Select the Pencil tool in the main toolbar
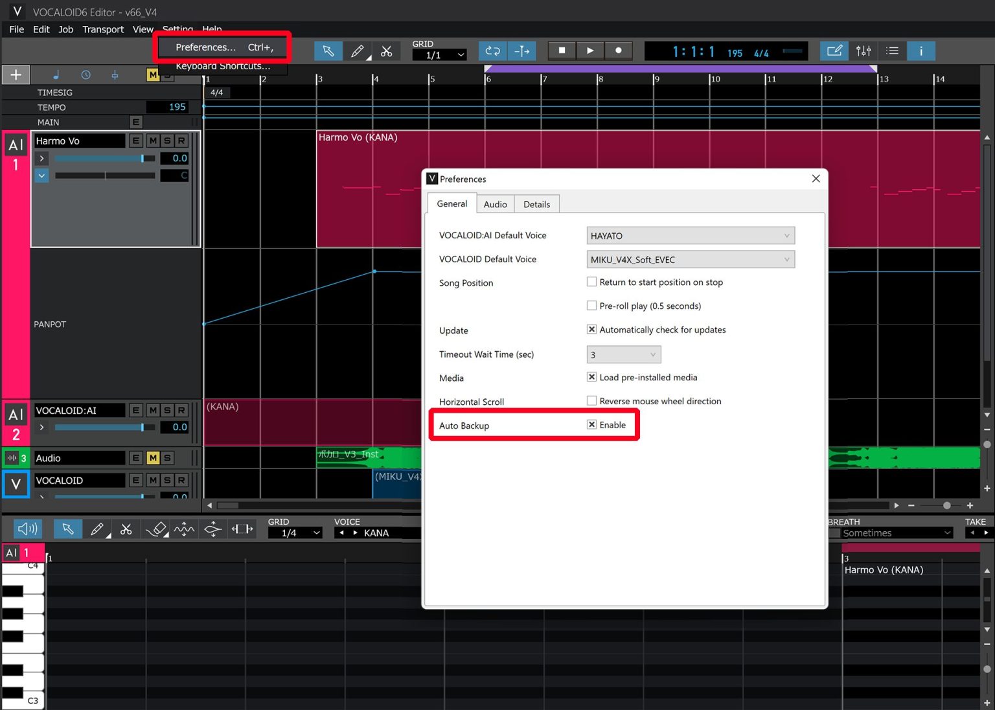995x710 pixels. coord(358,51)
